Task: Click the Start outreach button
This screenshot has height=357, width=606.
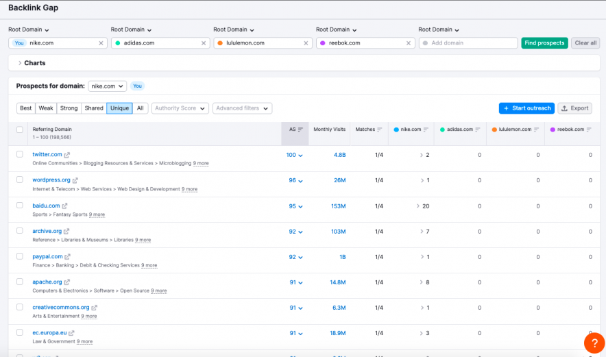Action: point(526,108)
